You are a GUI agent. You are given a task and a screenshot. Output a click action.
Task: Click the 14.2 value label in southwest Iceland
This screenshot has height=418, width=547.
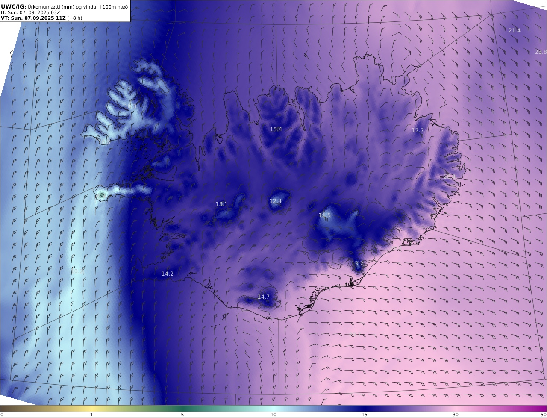tap(168, 274)
